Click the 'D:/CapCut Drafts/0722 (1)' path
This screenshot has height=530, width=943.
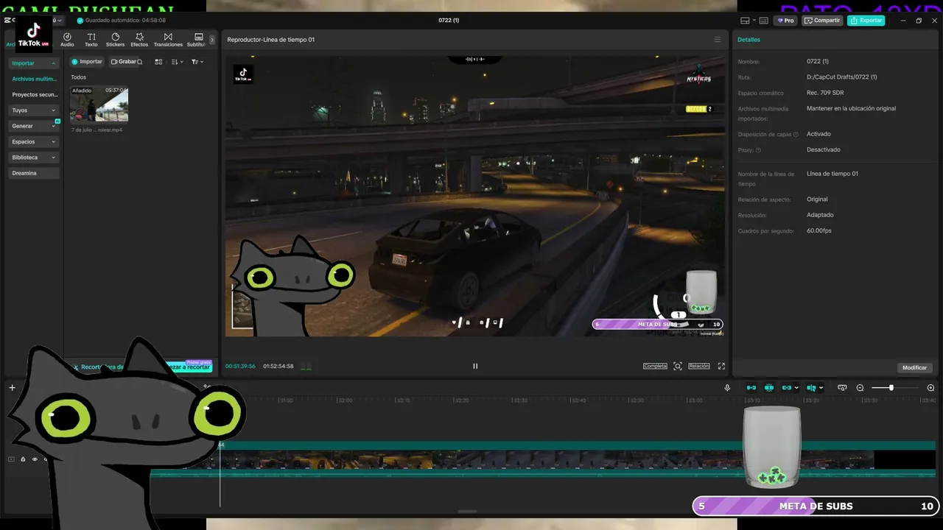pyautogui.click(x=842, y=77)
